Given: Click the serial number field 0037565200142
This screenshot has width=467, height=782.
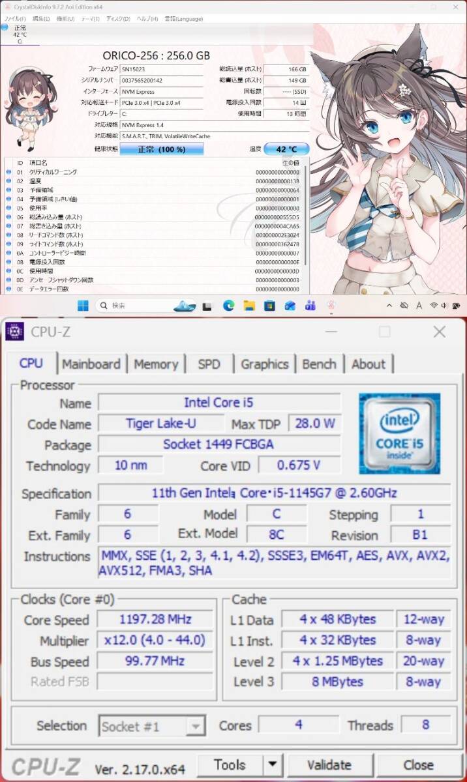Looking at the screenshot, I should click(x=162, y=80).
